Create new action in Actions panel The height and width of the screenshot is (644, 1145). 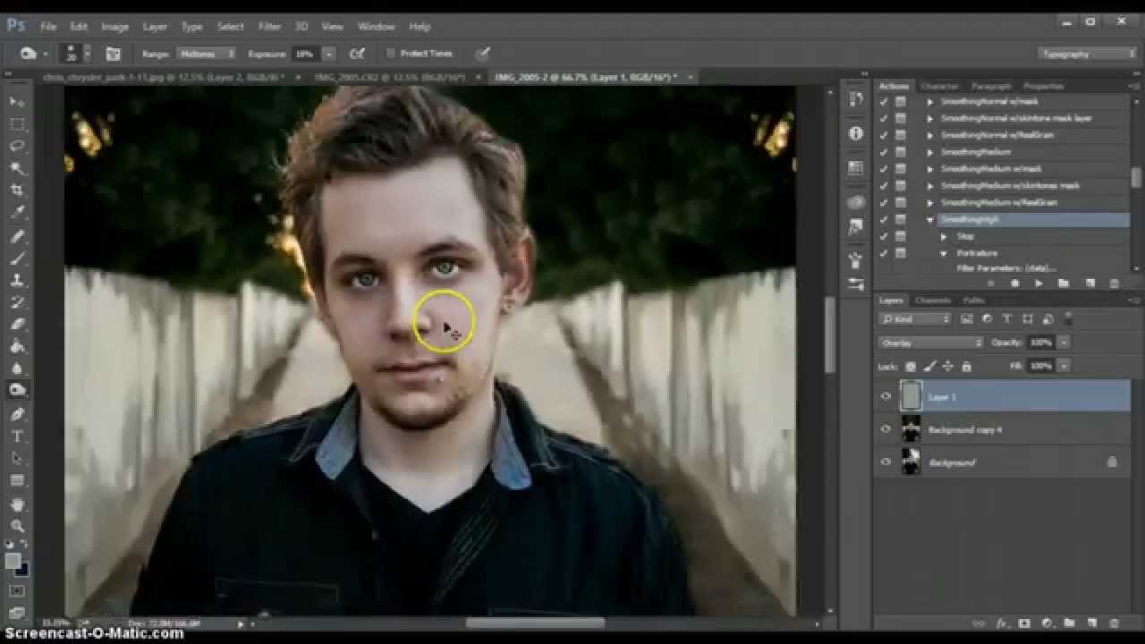1090,284
